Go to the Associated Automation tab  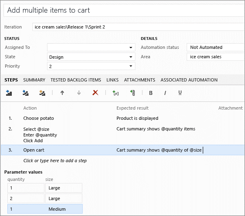click(x=189, y=80)
